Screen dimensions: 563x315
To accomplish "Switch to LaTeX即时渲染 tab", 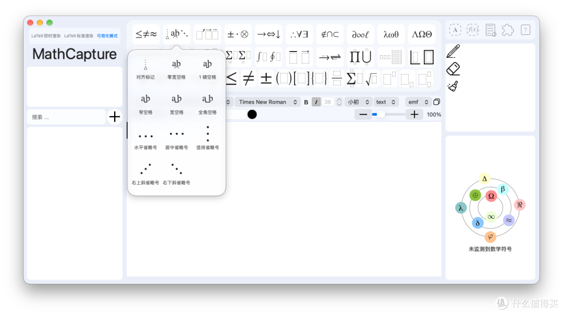I will click(x=46, y=36).
